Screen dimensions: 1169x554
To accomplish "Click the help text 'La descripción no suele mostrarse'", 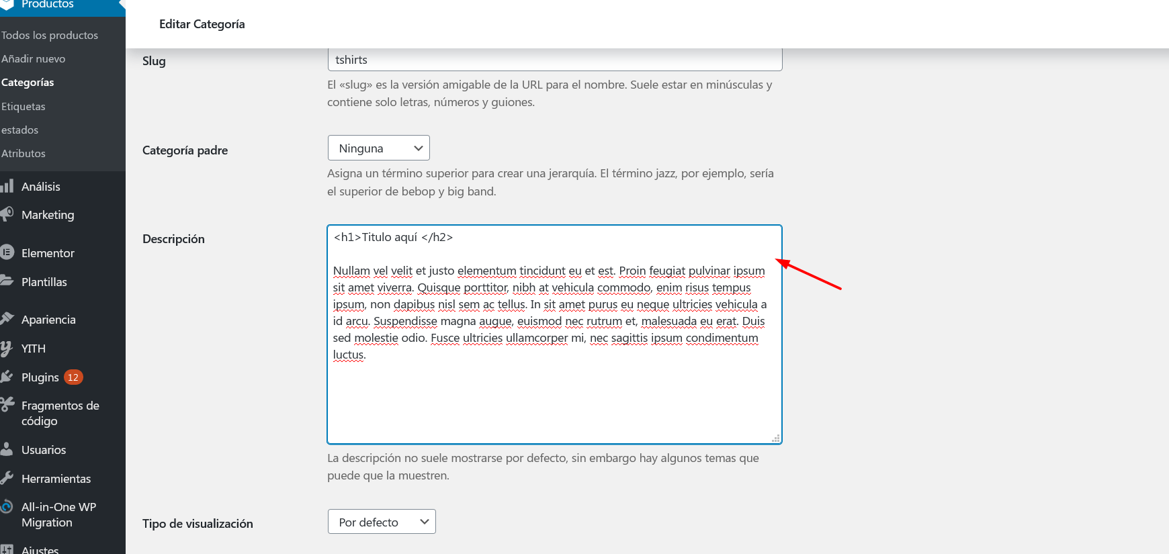I will [x=543, y=467].
